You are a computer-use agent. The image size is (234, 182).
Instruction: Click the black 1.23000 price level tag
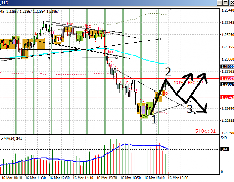227,67
